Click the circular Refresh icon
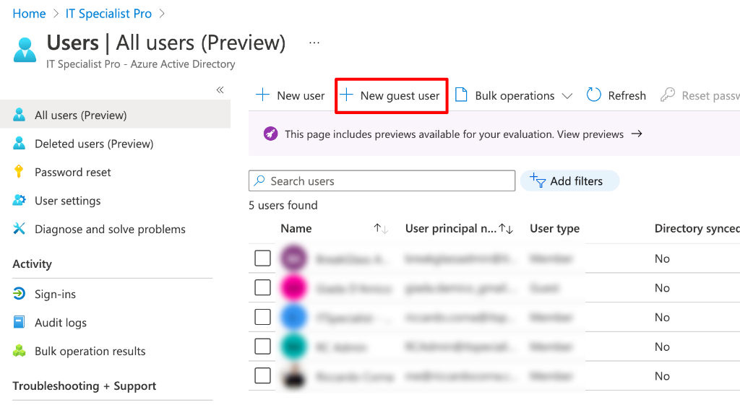Image resolution: width=740 pixels, height=405 pixels. click(594, 95)
